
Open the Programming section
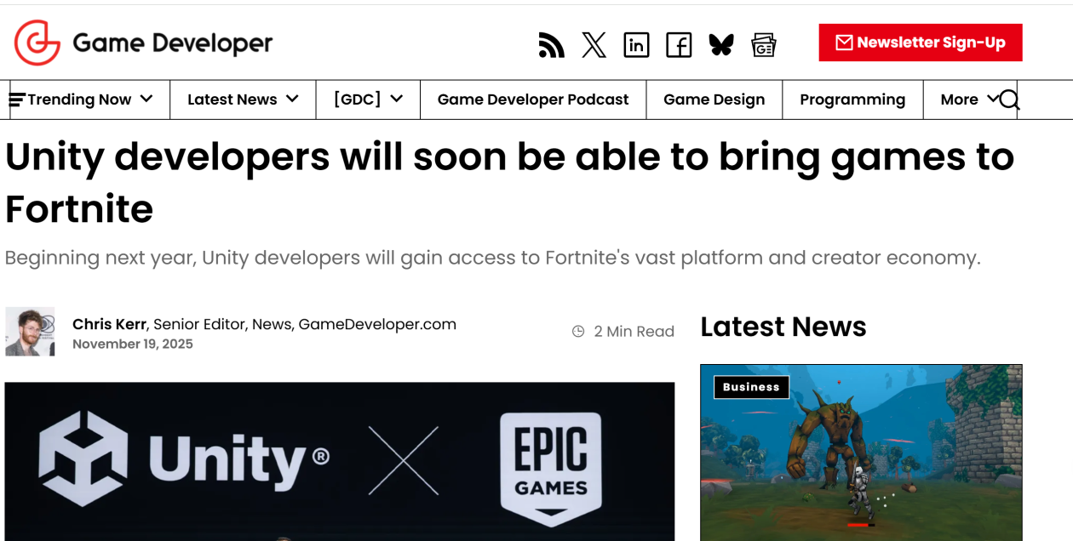coord(852,100)
